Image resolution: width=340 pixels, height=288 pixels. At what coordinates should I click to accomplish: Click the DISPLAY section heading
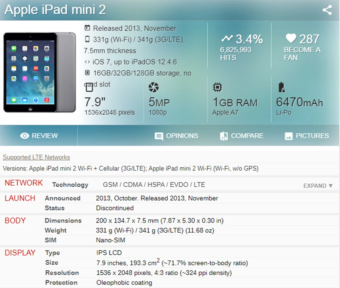20,253
